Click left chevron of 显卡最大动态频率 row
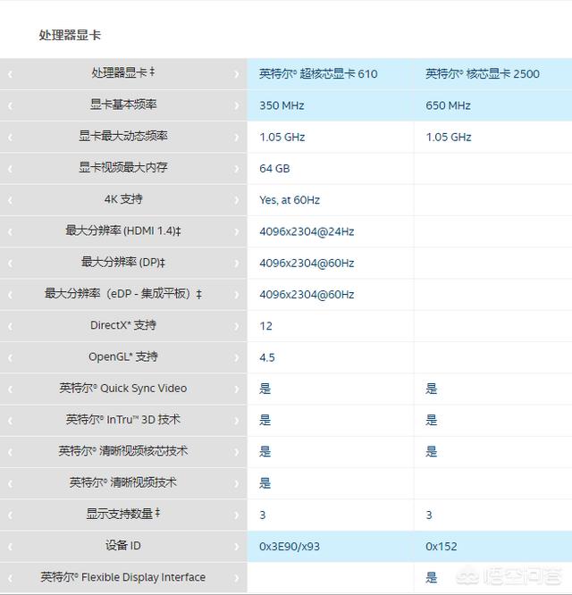Image resolution: width=572 pixels, height=595 pixels. [10, 138]
